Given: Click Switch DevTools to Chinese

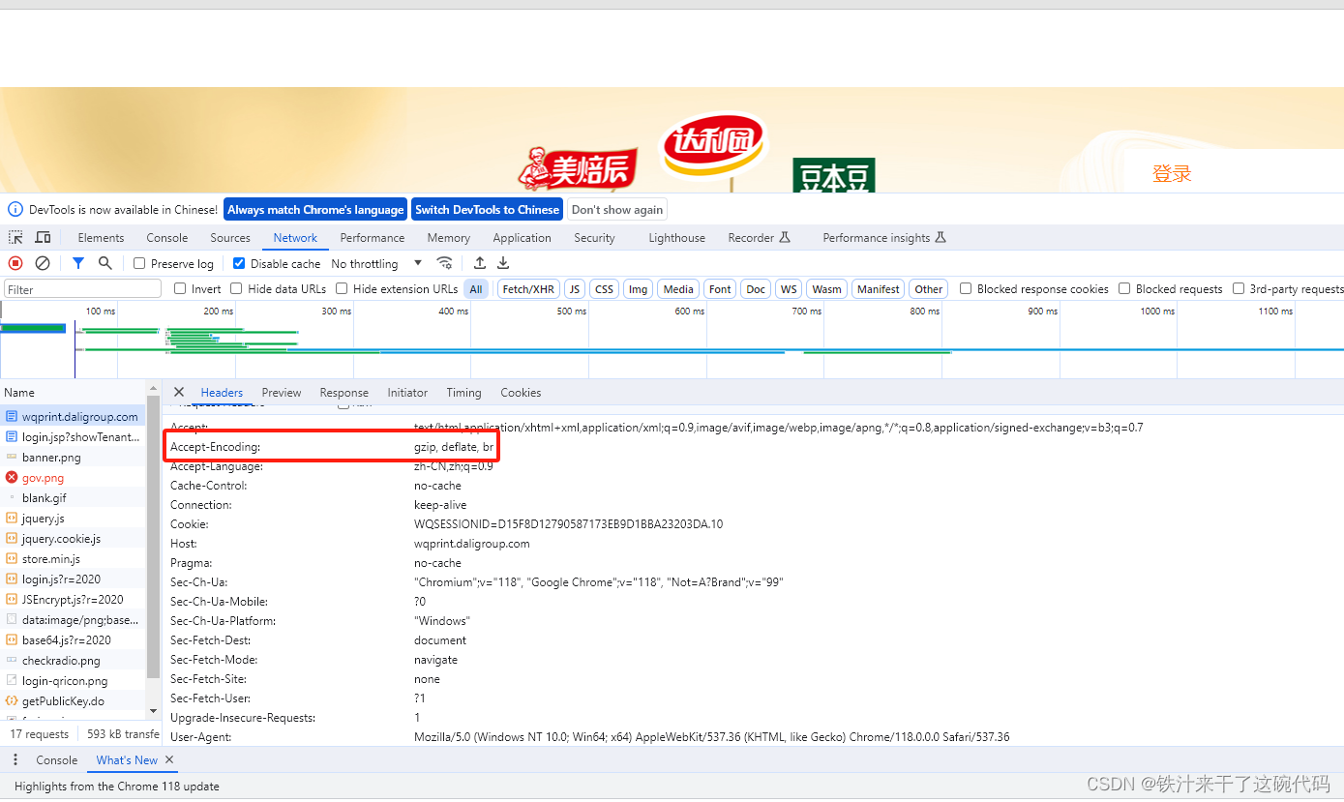Looking at the screenshot, I should click(487, 209).
